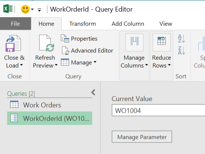Sort ascending A to Z
The image size is (205, 154).
(181, 38)
